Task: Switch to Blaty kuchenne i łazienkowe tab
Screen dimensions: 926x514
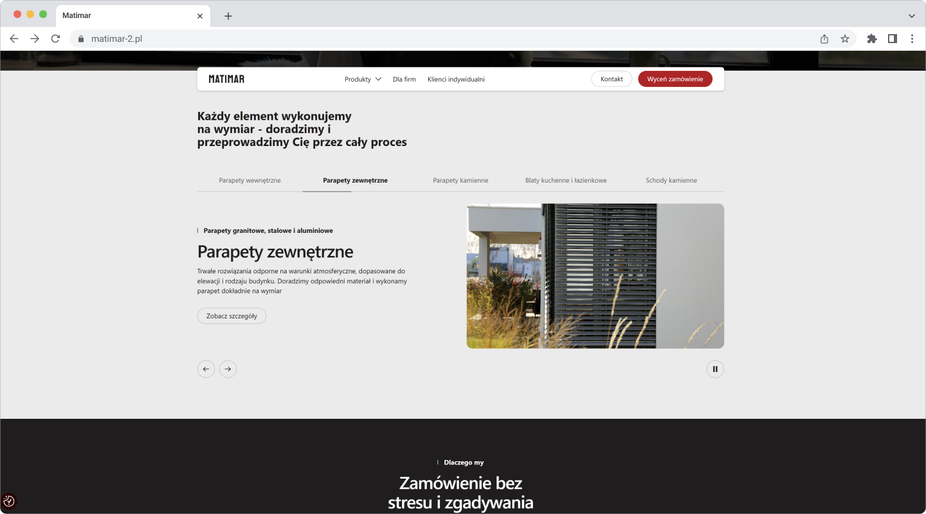Action: pos(566,181)
